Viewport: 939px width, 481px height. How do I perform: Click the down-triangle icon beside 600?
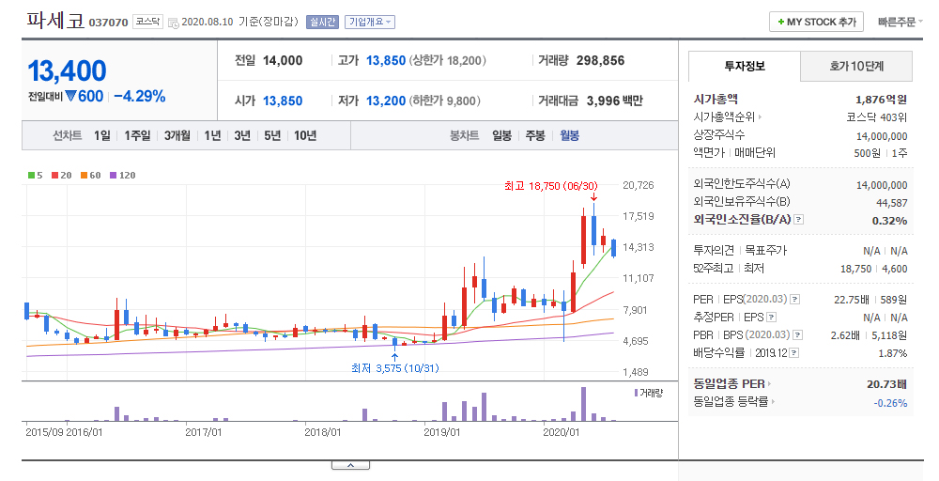(x=70, y=96)
